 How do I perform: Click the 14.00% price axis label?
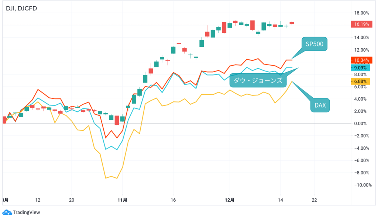(x=361, y=38)
